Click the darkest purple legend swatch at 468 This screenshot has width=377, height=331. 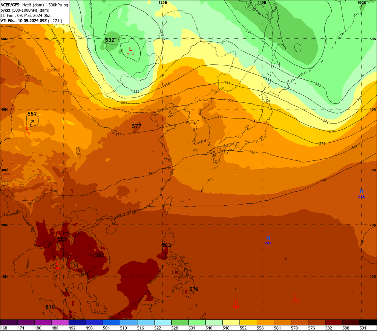(x=9, y=322)
